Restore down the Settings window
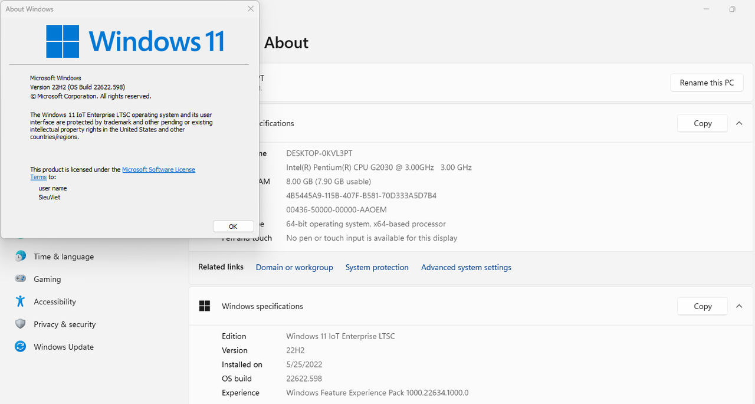Viewport: 755px width, 404px height. point(732,9)
